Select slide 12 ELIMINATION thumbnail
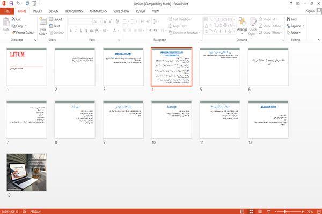The height and width of the screenshot is (214, 322). pyautogui.click(x=268, y=120)
